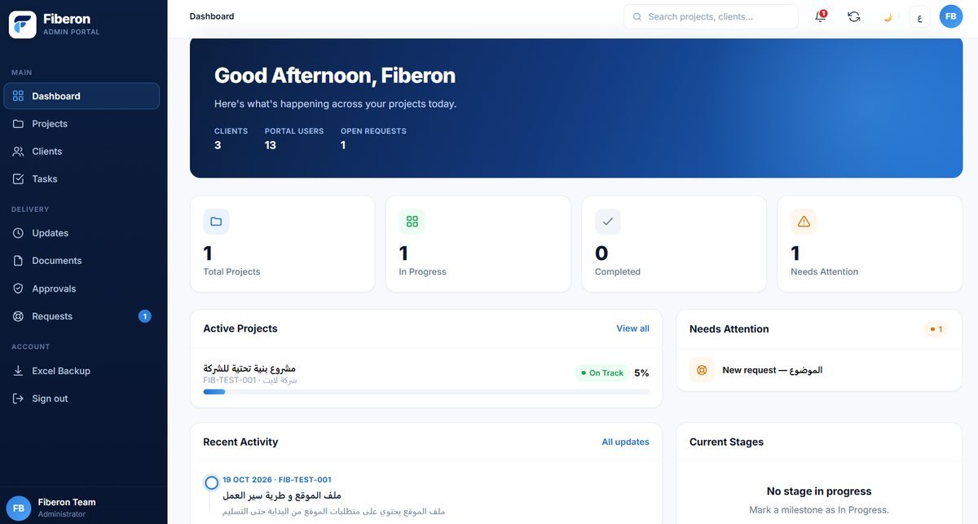Open the New request attention item
The height and width of the screenshot is (524, 978).
(x=819, y=370)
